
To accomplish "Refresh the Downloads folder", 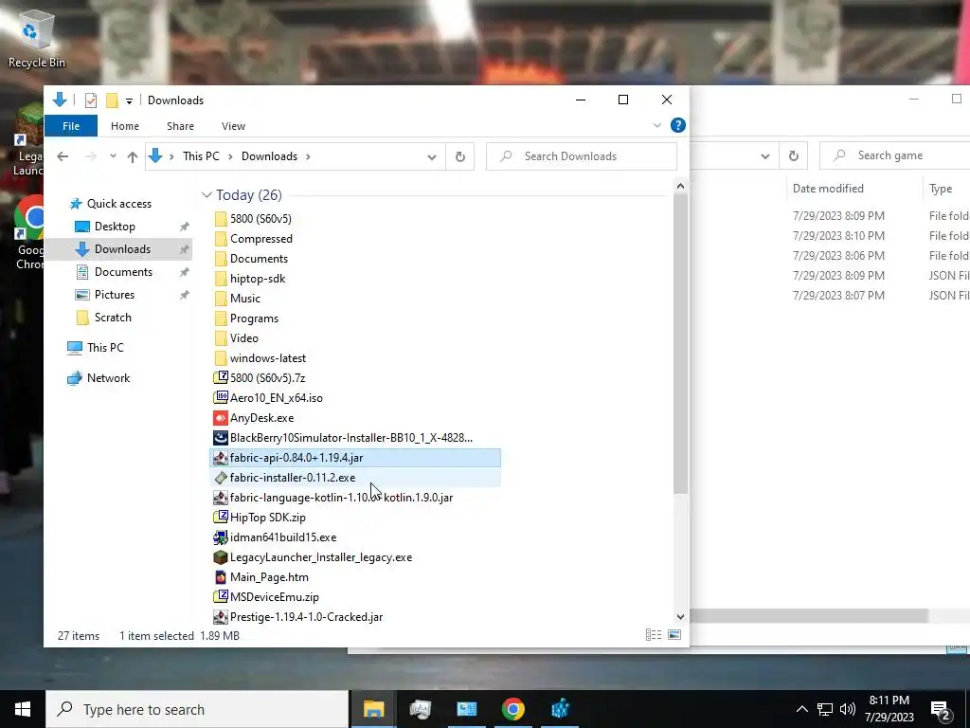I will click(459, 156).
